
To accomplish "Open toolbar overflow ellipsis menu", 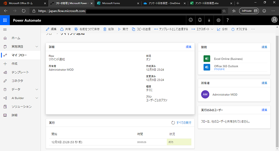I will 253,29.
